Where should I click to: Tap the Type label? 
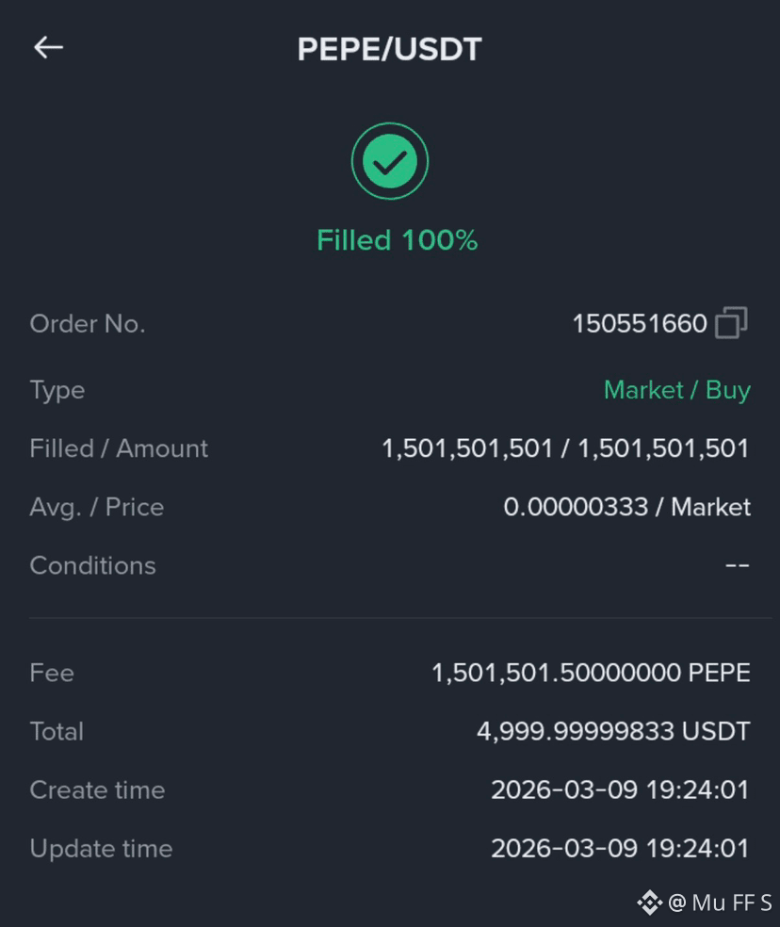pyautogui.click(x=57, y=390)
